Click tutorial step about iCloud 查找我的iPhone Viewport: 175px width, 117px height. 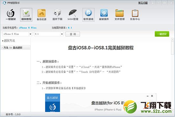click(x=82, y=67)
